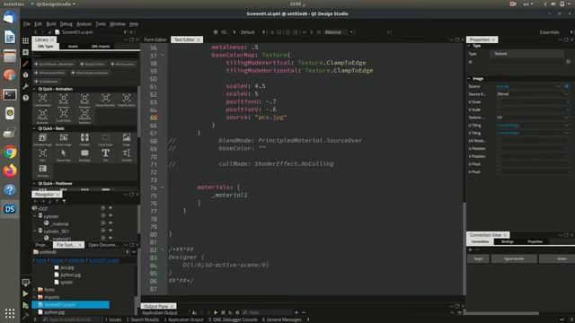Switch to QML Imports tab in Library
575x323 pixels.
pyautogui.click(x=101, y=47)
